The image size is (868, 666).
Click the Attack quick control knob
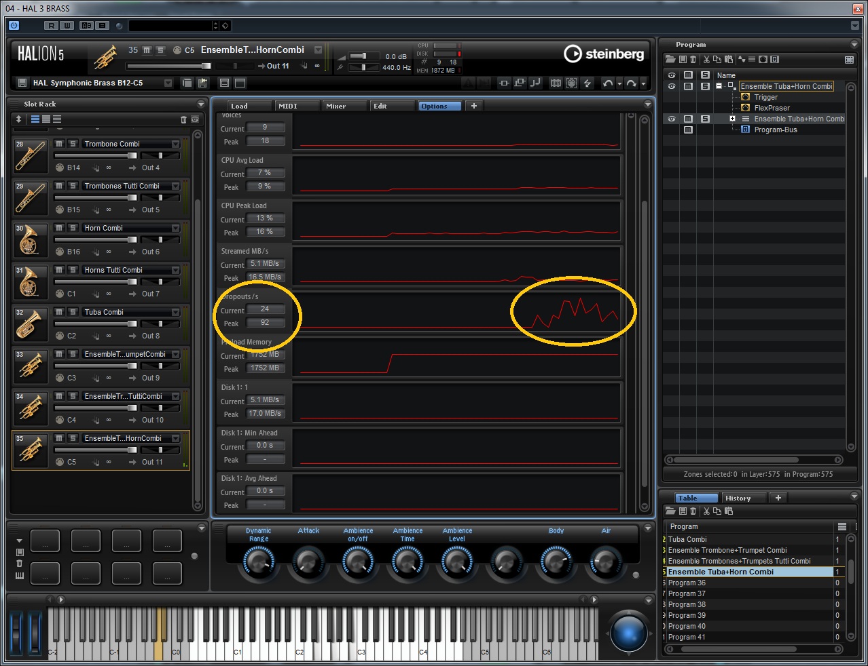(x=308, y=562)
